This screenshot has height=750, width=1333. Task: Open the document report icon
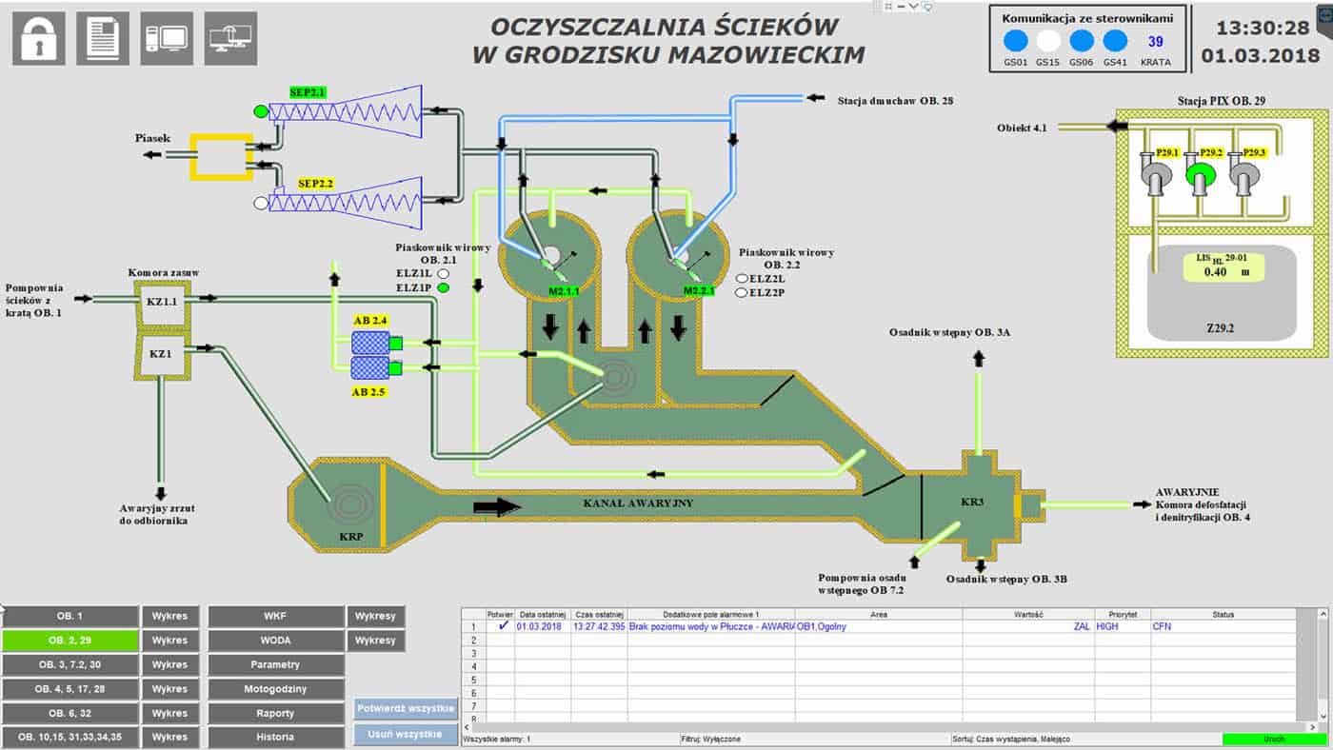pos(103,39)
